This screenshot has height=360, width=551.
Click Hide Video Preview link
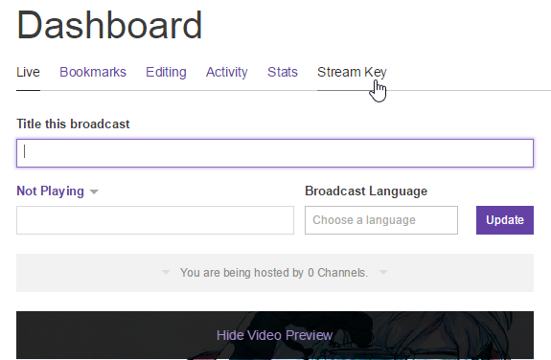(274, 335)
